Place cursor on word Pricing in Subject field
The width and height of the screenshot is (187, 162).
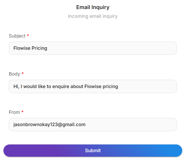click(39, 48)
